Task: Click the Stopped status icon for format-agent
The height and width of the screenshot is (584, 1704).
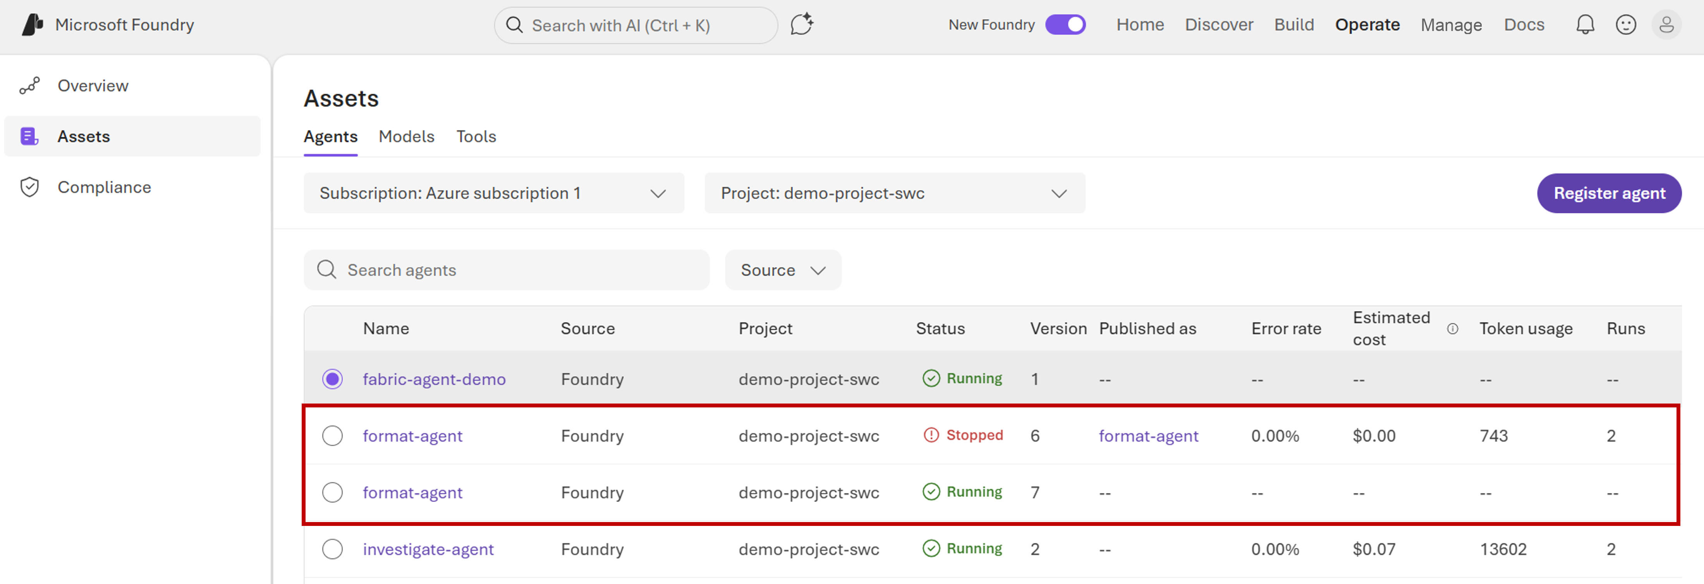Action: (931, 435)
